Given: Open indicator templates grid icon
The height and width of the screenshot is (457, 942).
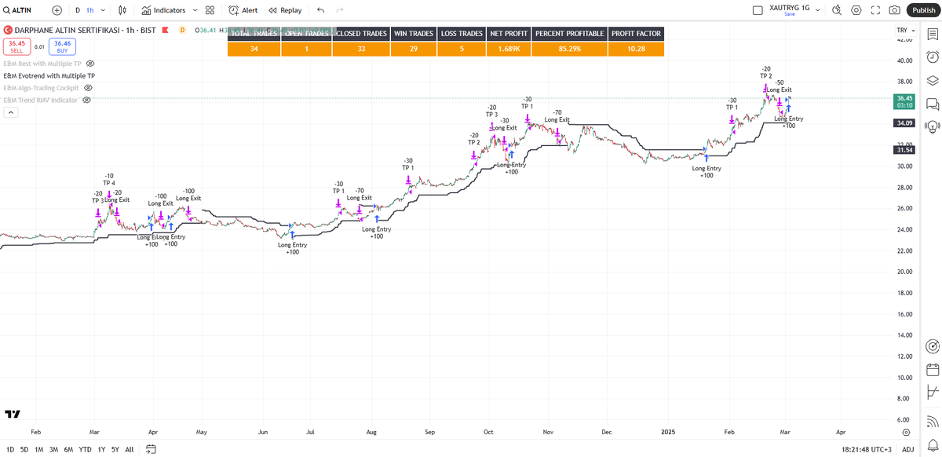Looking at the screenshot, I should click(x=210, y=10).
